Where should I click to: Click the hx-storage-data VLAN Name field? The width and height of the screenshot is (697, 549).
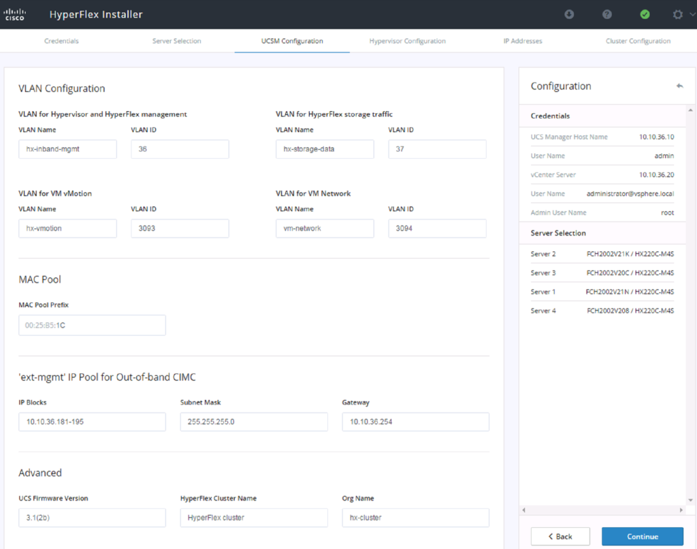coord(325,149)
